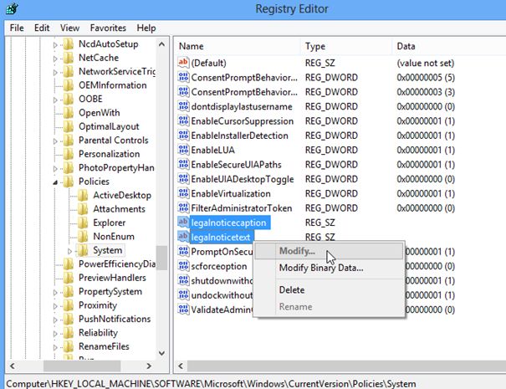Open the Favorites menu
Screen dimensions: 506x389
pos(108,28)
